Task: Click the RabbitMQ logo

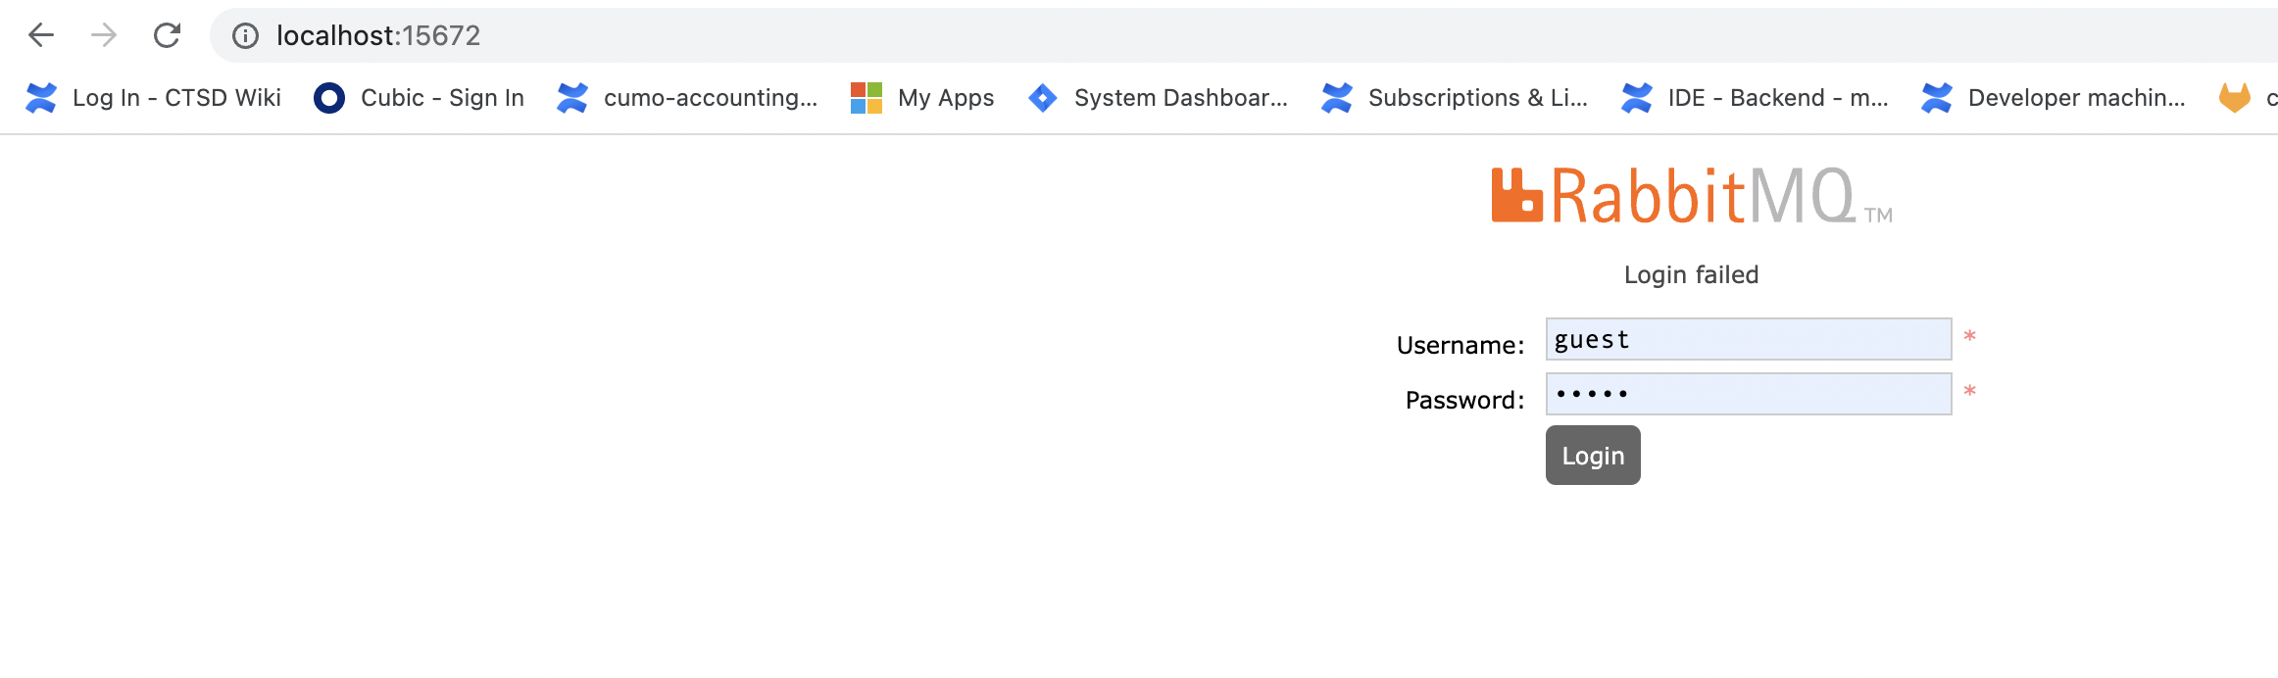Action: (x=1692, y=196)
